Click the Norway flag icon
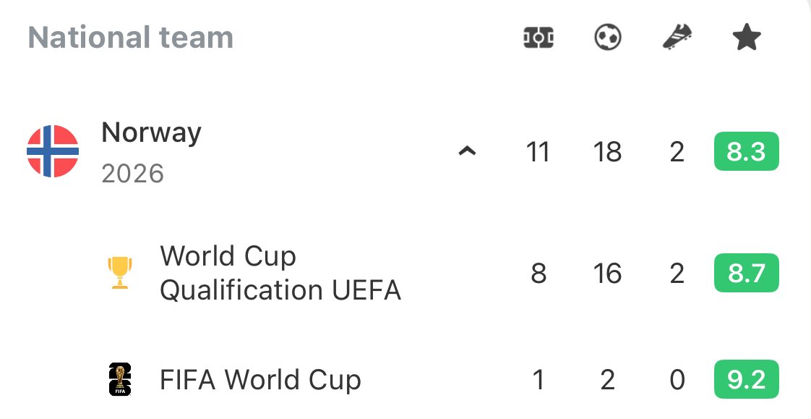The height and width of the screenshot is (419, 811). point(53,151)
